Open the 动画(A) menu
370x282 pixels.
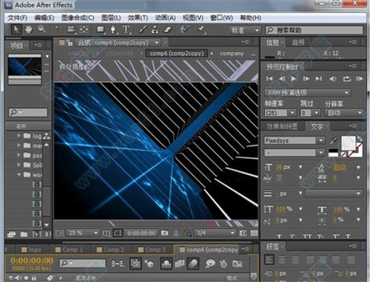coord(165,18)
